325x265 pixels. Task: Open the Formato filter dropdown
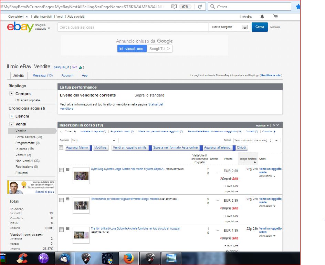coord(95,141)
